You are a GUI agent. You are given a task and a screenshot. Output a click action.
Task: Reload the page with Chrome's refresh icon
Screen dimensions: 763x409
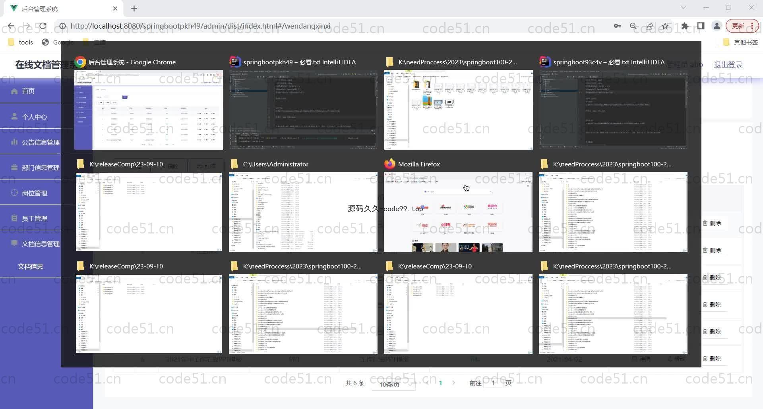(x=43, y=26)
